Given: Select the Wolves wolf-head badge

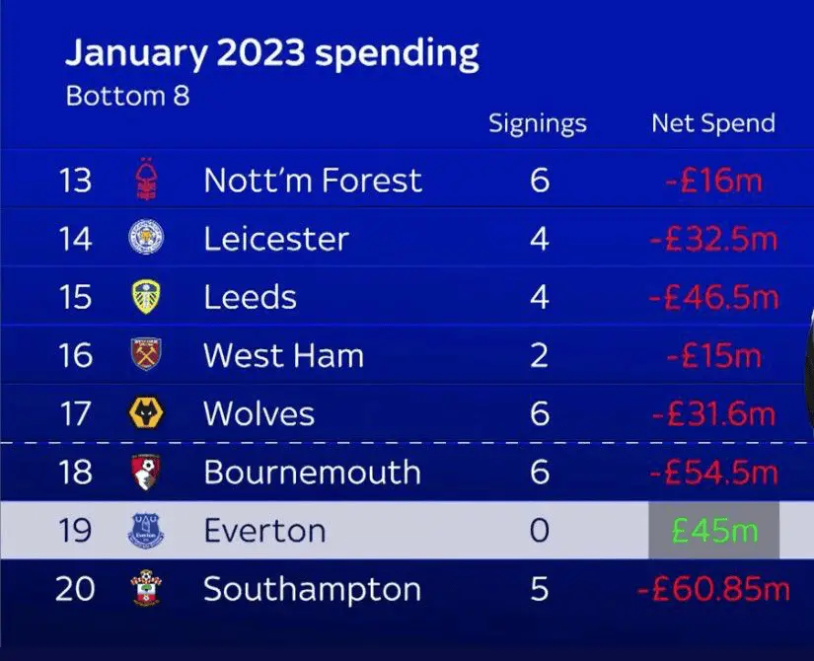Looking at the screenshot, I should tap(146, 413).
